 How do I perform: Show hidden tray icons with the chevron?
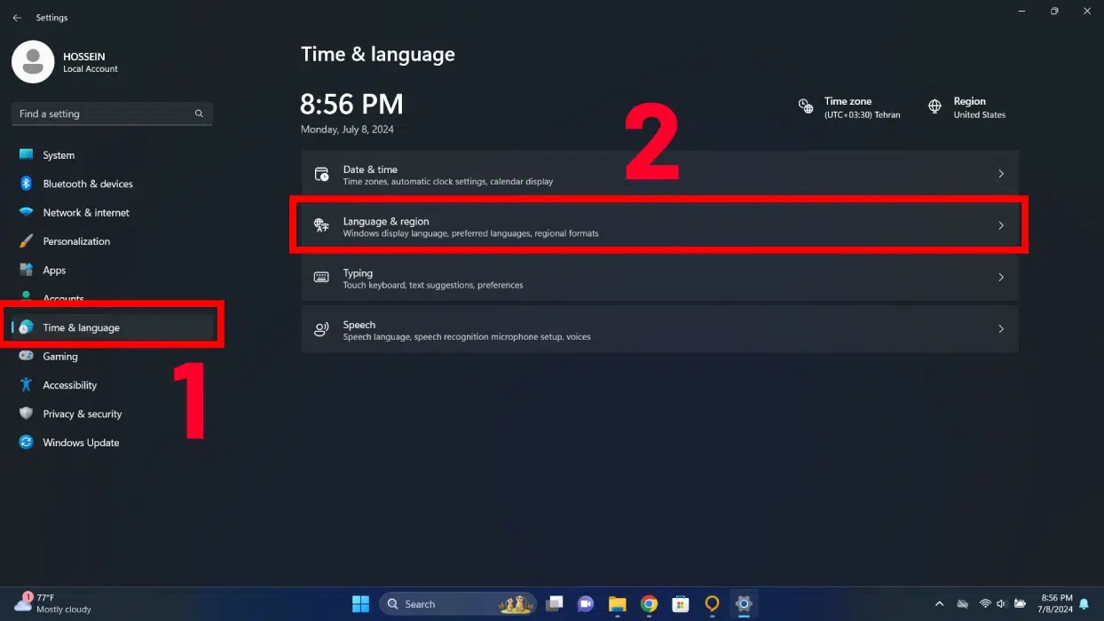pyautogui.click(x=939, y=603)
